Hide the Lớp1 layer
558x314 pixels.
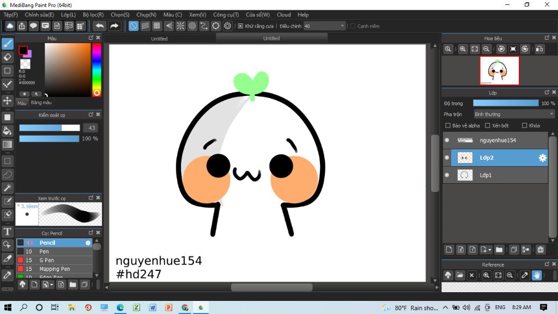447,175
